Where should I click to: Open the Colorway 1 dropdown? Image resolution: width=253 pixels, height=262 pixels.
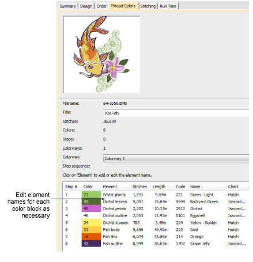click(176, 158)
